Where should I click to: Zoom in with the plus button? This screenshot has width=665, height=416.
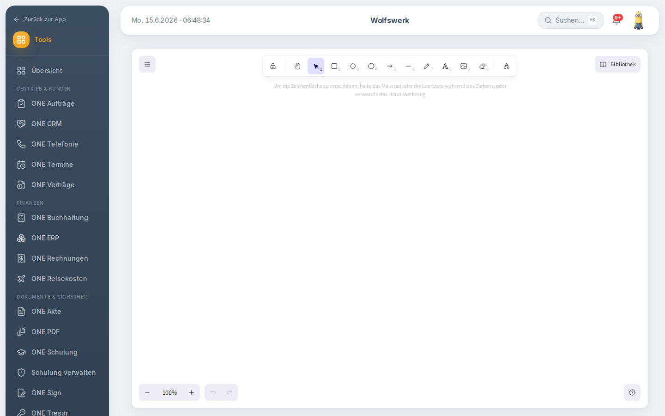(x=192, y=392)
